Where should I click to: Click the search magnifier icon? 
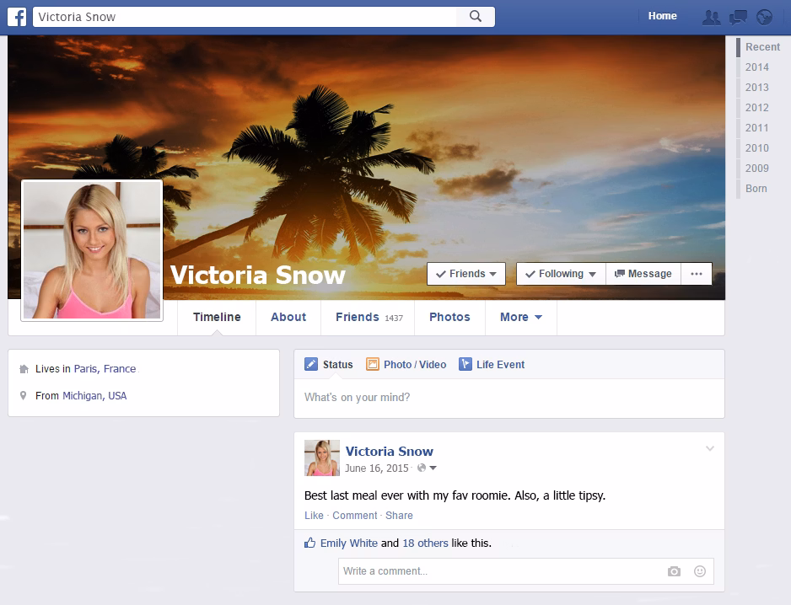pos(476,17)
